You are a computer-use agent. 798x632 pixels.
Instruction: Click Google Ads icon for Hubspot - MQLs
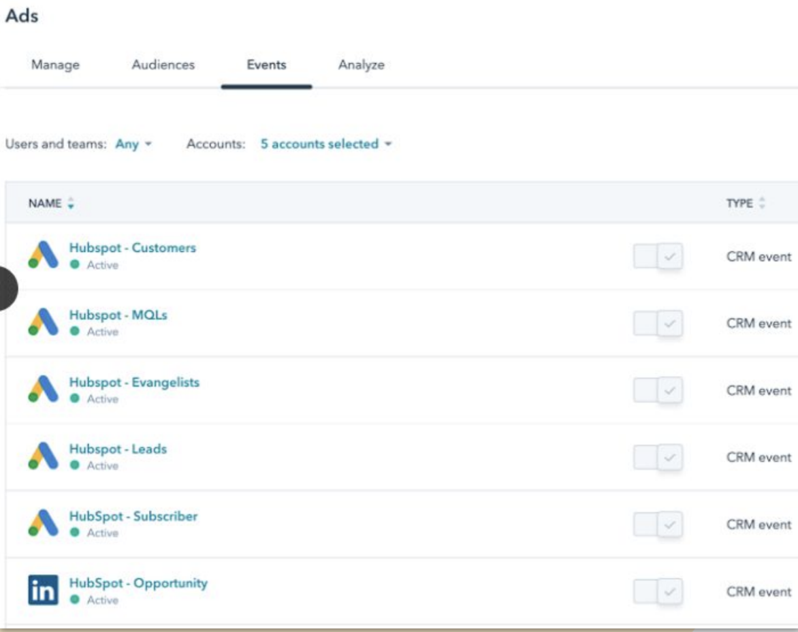point(44,322)
